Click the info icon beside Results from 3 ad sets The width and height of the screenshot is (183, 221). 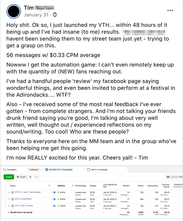point(31,212)
